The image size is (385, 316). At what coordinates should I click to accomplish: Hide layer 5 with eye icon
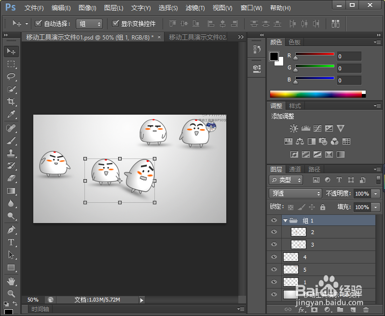point(274,269)
